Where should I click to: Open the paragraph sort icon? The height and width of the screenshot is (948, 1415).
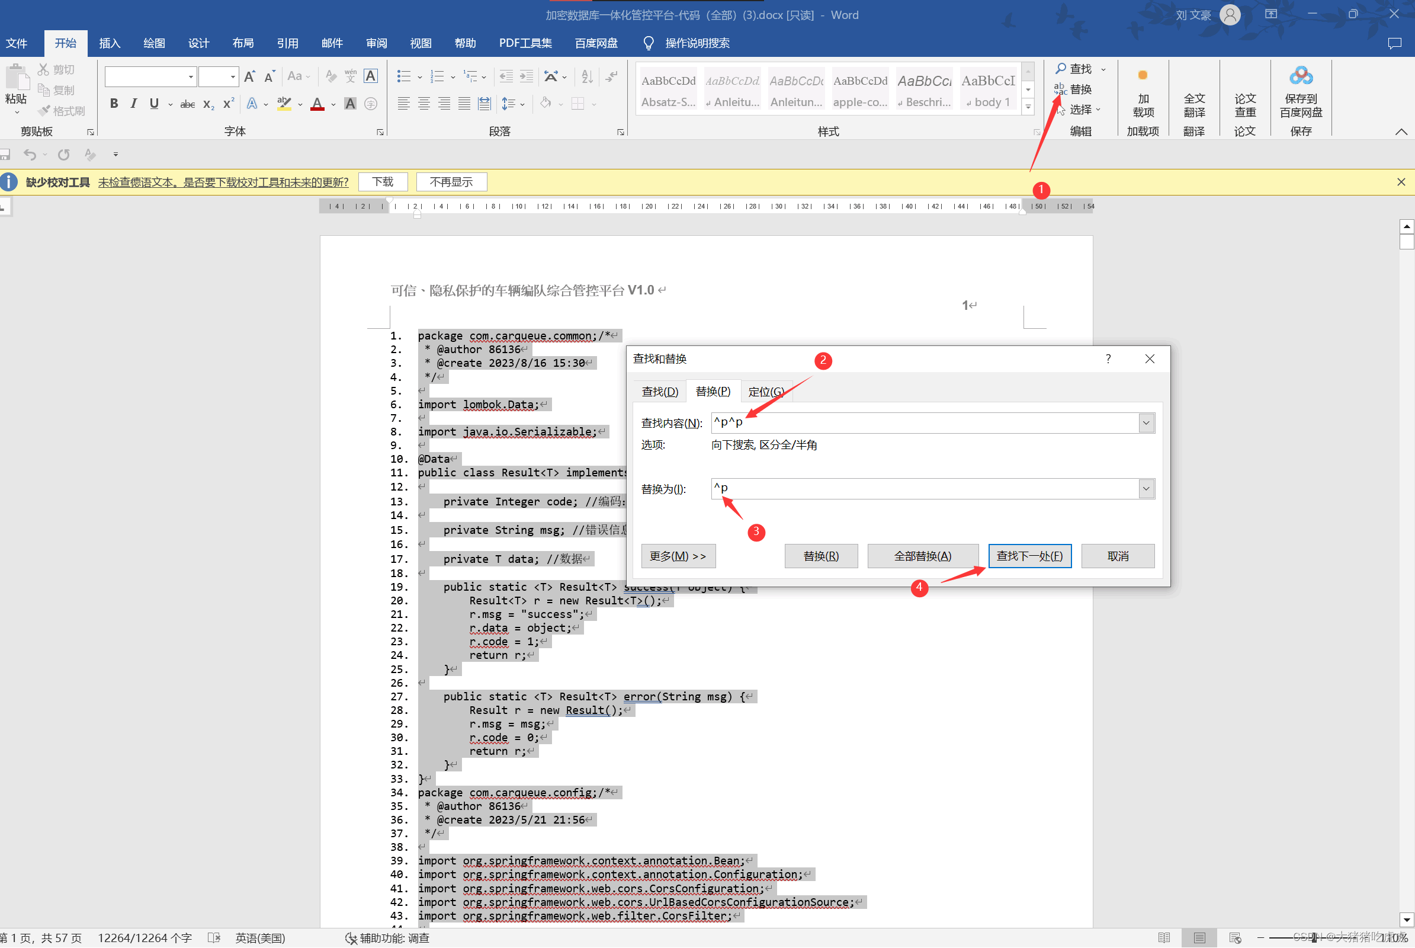click(x=586, y=76)
